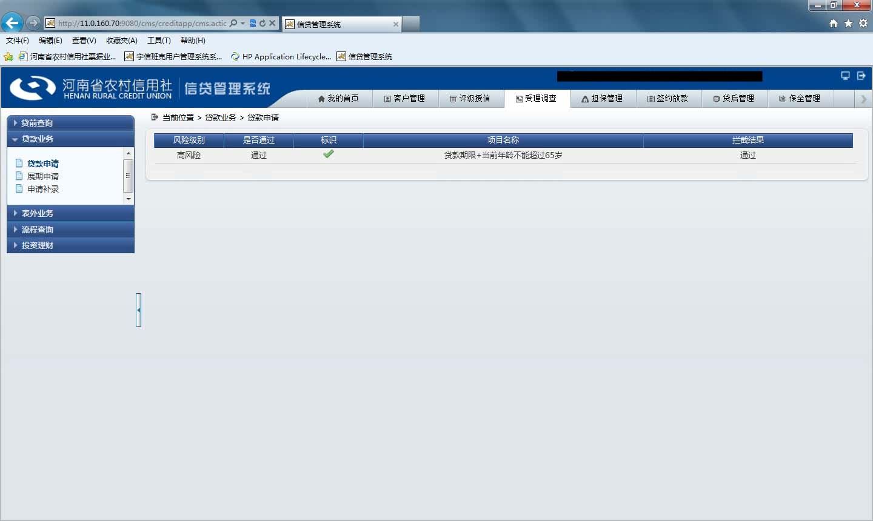Click the 通过 cell under 是否通过
This screenshot has width=873, height=521.
coord(259,155)
